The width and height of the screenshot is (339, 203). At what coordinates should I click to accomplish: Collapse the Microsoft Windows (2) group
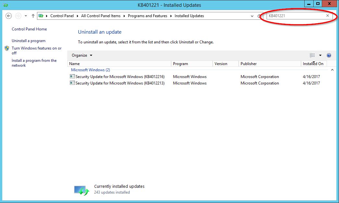click(x=332, y=70)
